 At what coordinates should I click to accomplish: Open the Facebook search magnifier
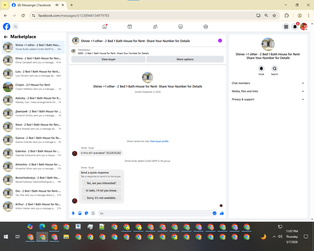pyautogui.click(x=15, y=26)
